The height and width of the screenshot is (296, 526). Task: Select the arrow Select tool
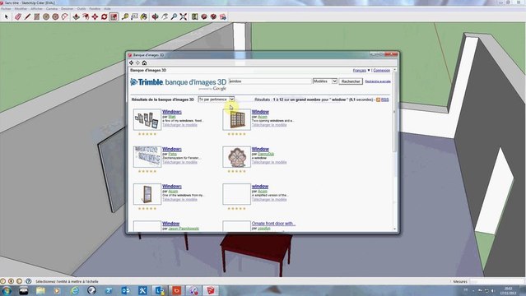pyautogui.click(x=7, y=16)
